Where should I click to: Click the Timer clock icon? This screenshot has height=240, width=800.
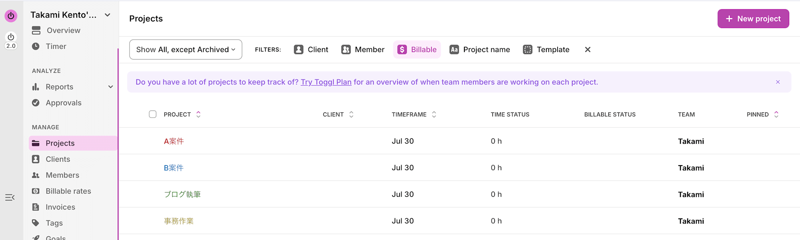(x=36, y=46)
